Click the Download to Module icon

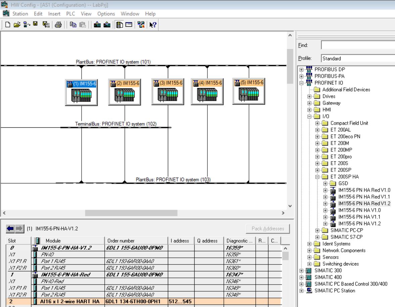(97, 24)
